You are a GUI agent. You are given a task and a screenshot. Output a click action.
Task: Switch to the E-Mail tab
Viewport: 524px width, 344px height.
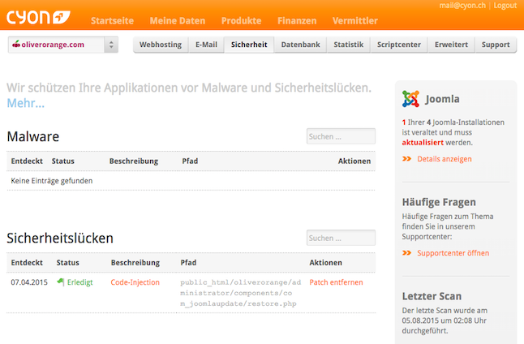[206, 45]
